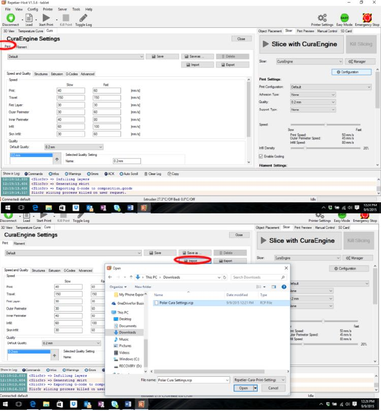Click the search magnifier in Open dialog
The width and height of the screenshot is (381, 411).
pos(283,277)
